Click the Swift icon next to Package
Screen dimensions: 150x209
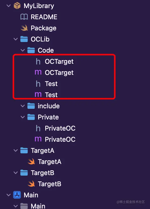coord(24,28)
